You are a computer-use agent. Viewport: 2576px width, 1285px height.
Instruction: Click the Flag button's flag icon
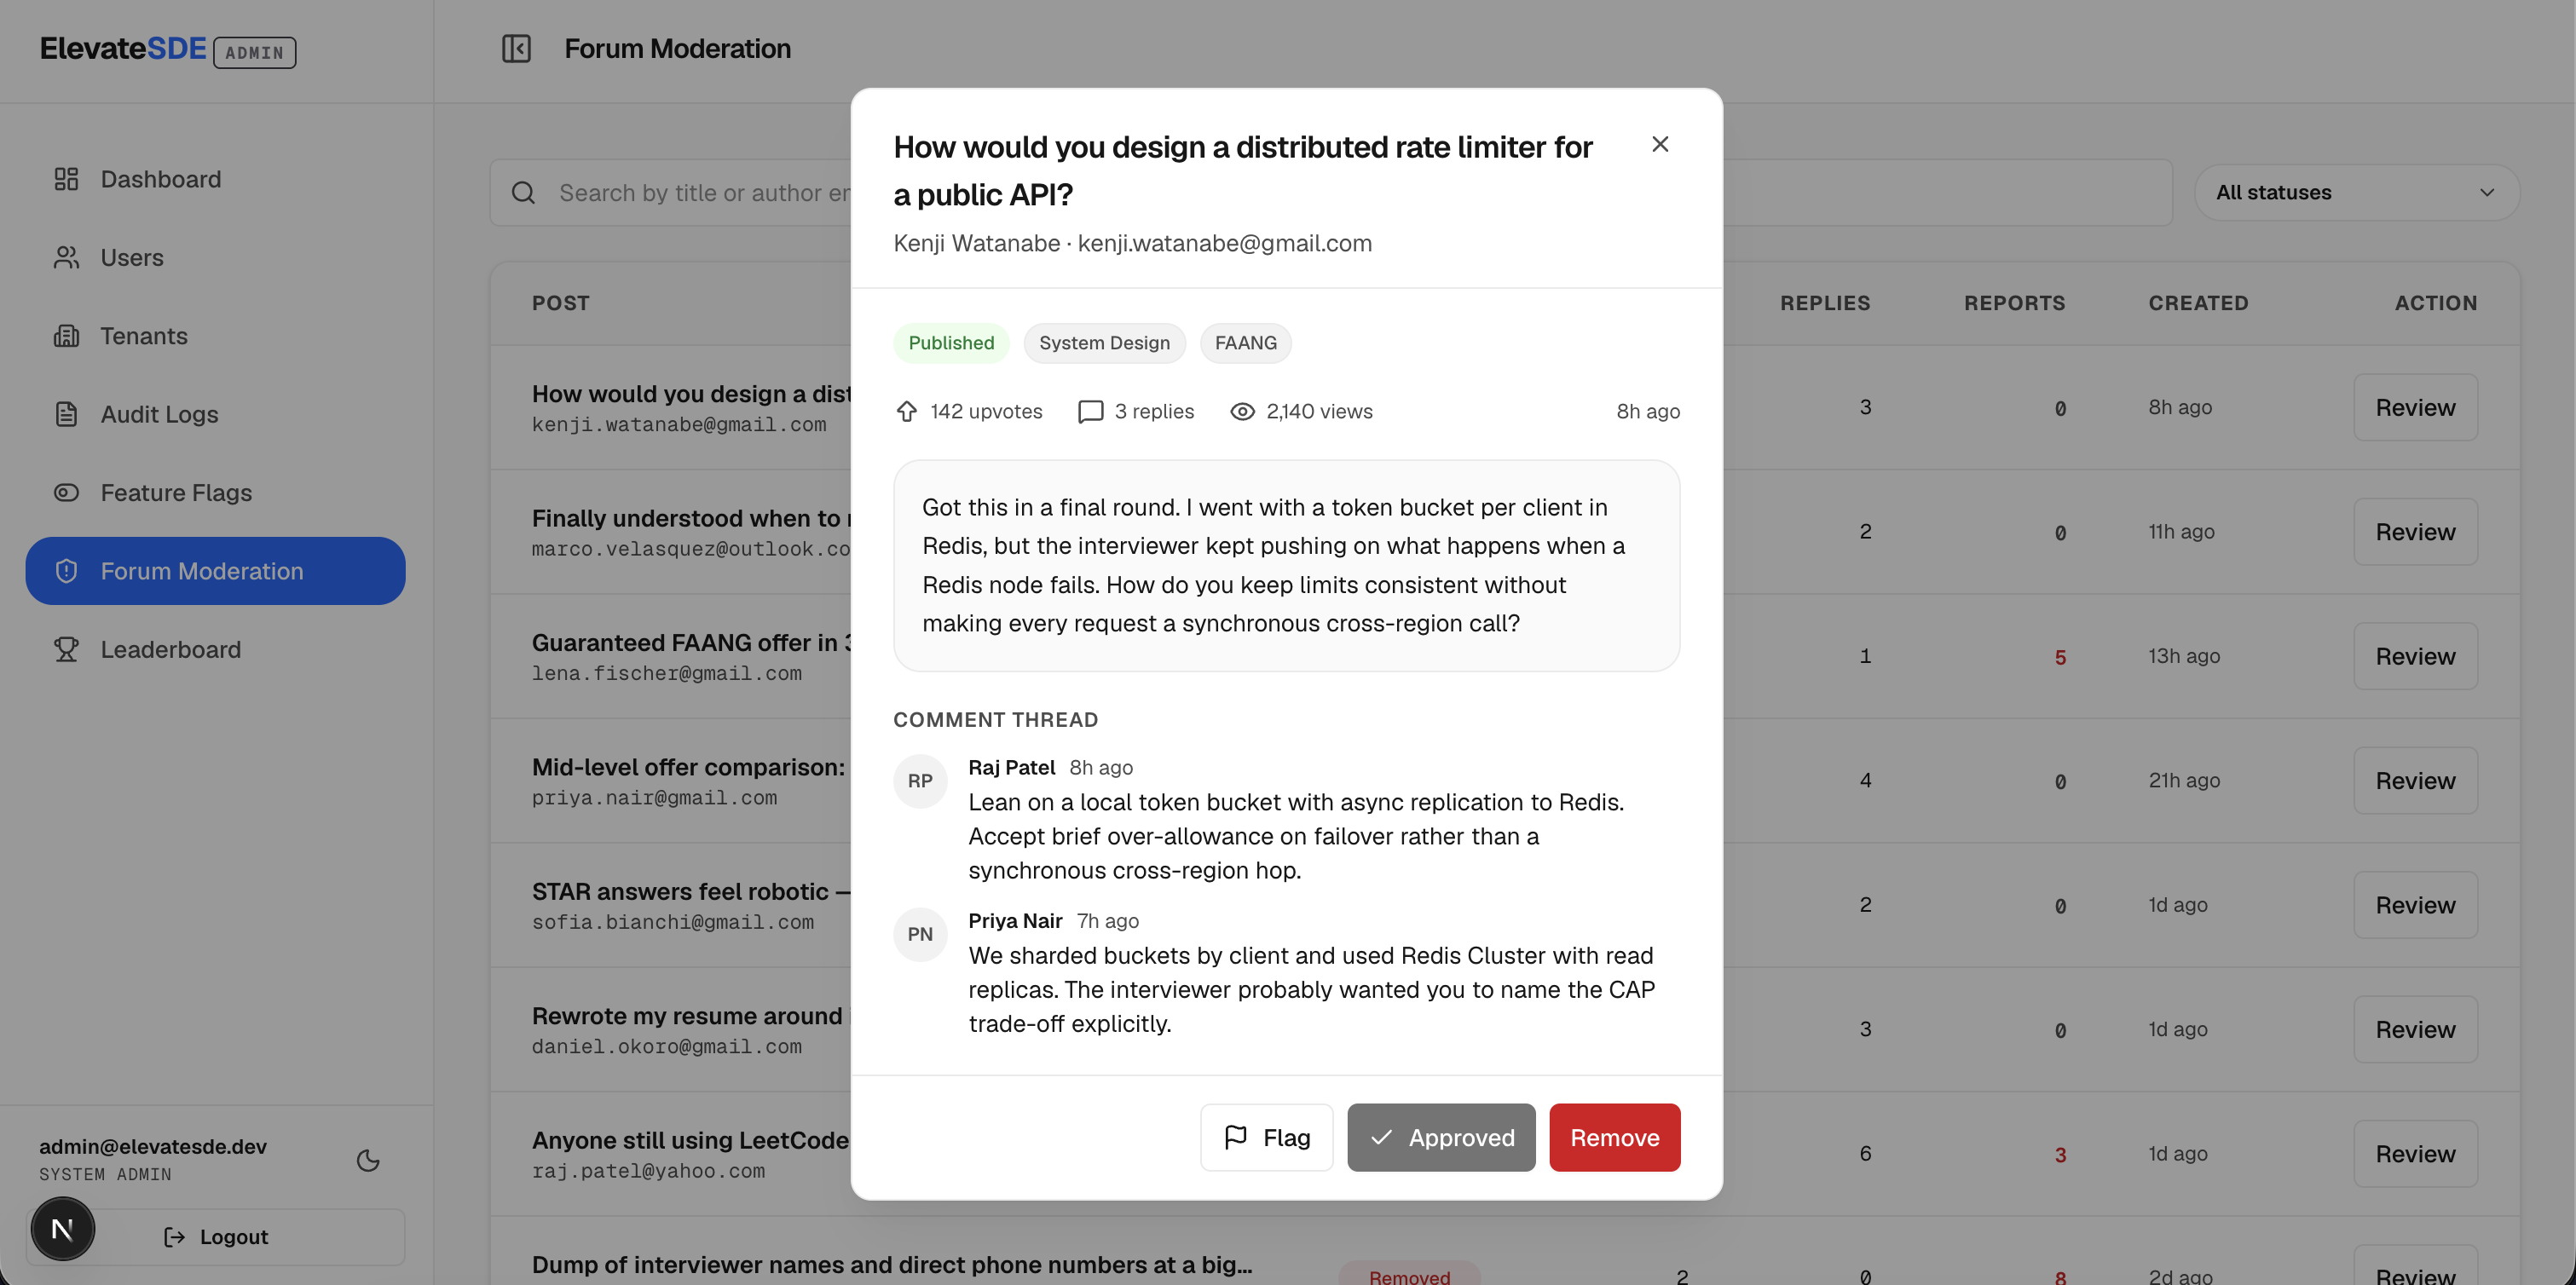tap(1236, 1137)
